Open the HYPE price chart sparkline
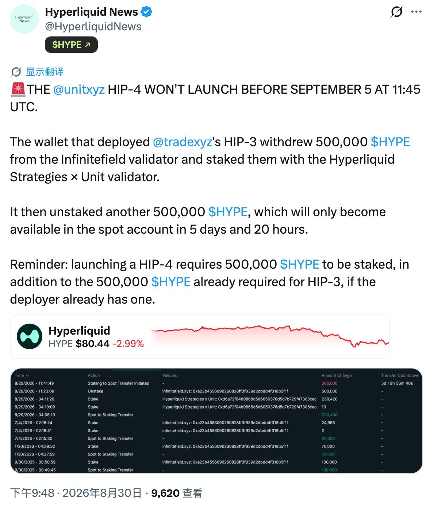 pos(270,336)
